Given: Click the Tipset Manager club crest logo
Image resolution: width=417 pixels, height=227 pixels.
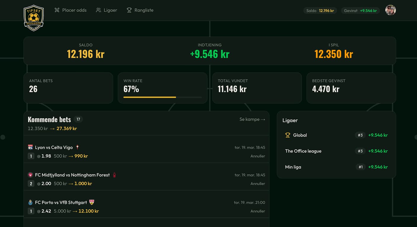Looking at the screenshot, I should pyautogui.click(x=33, y=17).
